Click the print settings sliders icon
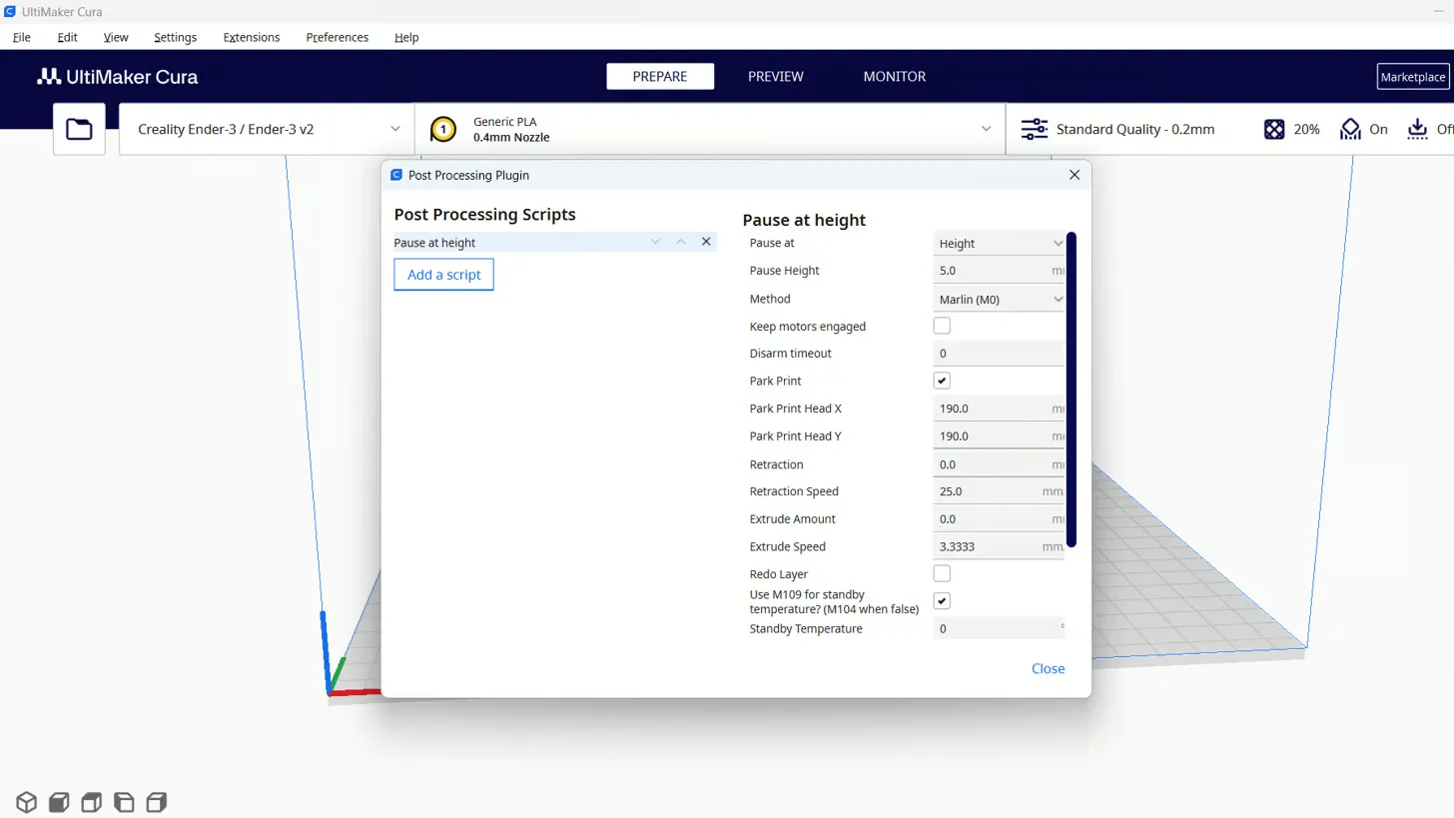Viewport: 1454px width, 818px height. [x=1034, y=129]
